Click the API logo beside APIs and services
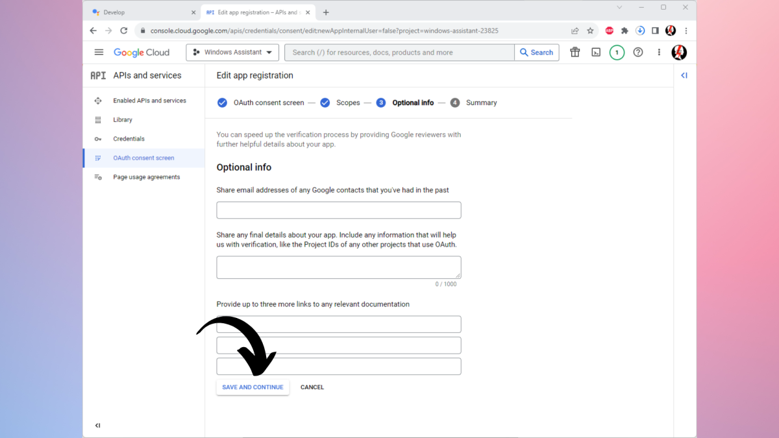 pyautogui.click(x=98, y=75)
